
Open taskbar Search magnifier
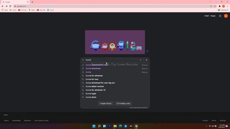(x=99, y=126)
